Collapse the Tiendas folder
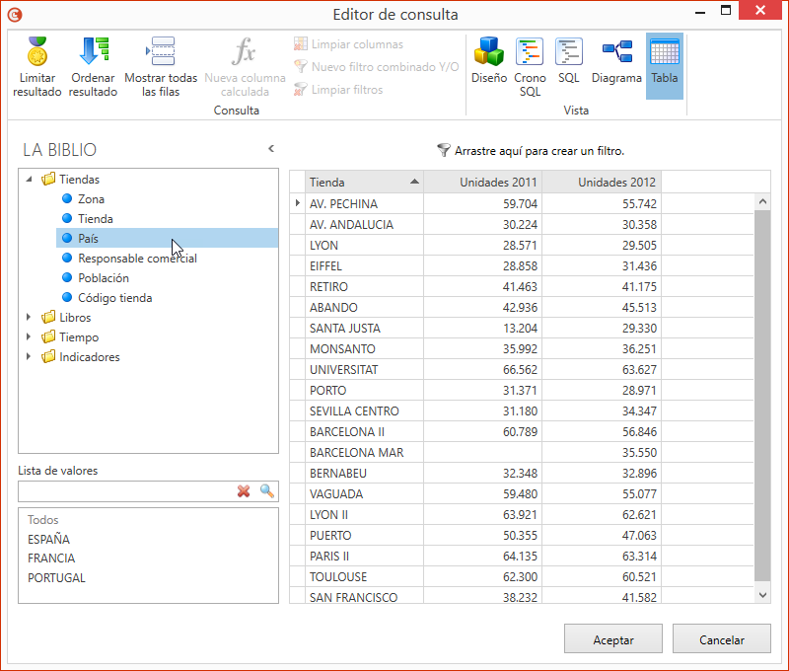The image size is (789, 671). 30,180
